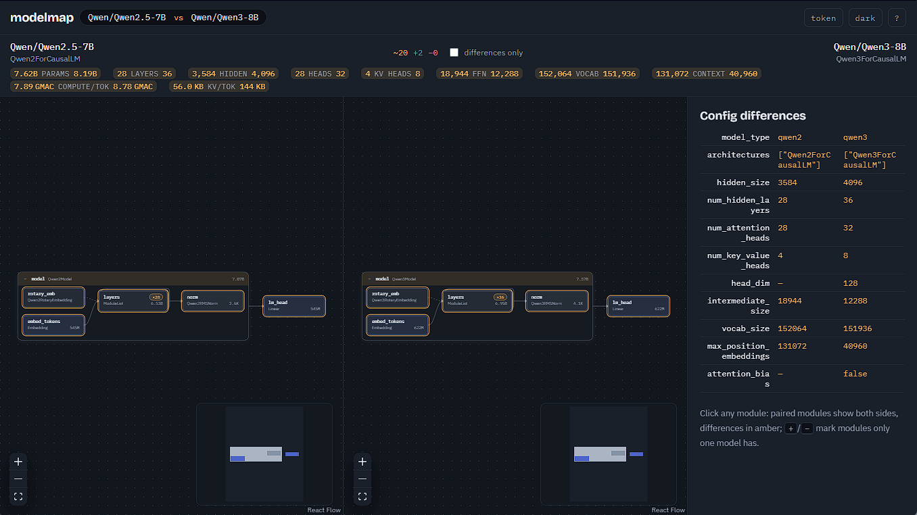The image size is (917, 515).
Task: Click the Config differences heading
Action: [x=753, y=116]
